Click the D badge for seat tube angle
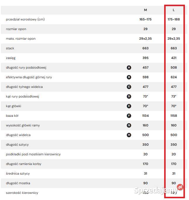The height and width of the screenshot is (200, 189). [x=129, y=96]
